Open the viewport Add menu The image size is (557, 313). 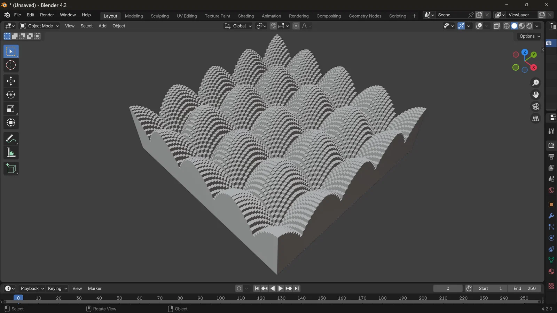(102, 26)
